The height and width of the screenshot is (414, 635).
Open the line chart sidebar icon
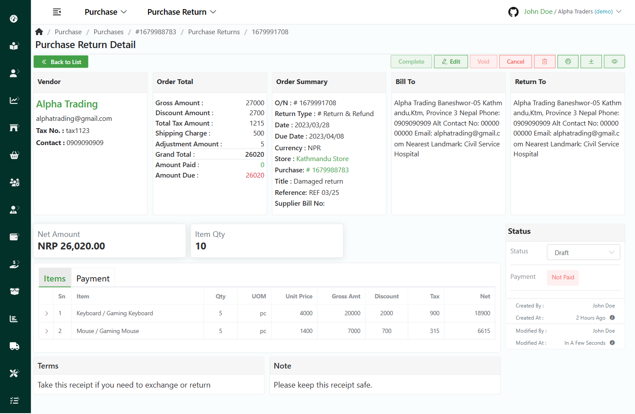pos(14,100)
